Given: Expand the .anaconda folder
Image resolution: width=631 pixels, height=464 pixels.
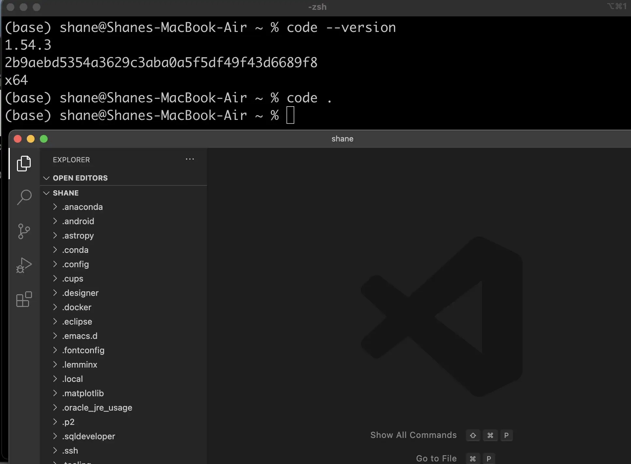Looking at the screenshot, I should 55,207.
